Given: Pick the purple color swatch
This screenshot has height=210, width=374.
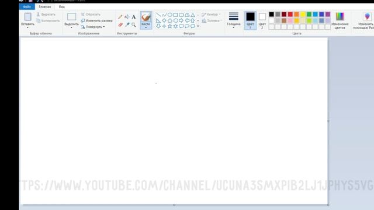Looking at the screenshot, I should (x=328, y=15).
